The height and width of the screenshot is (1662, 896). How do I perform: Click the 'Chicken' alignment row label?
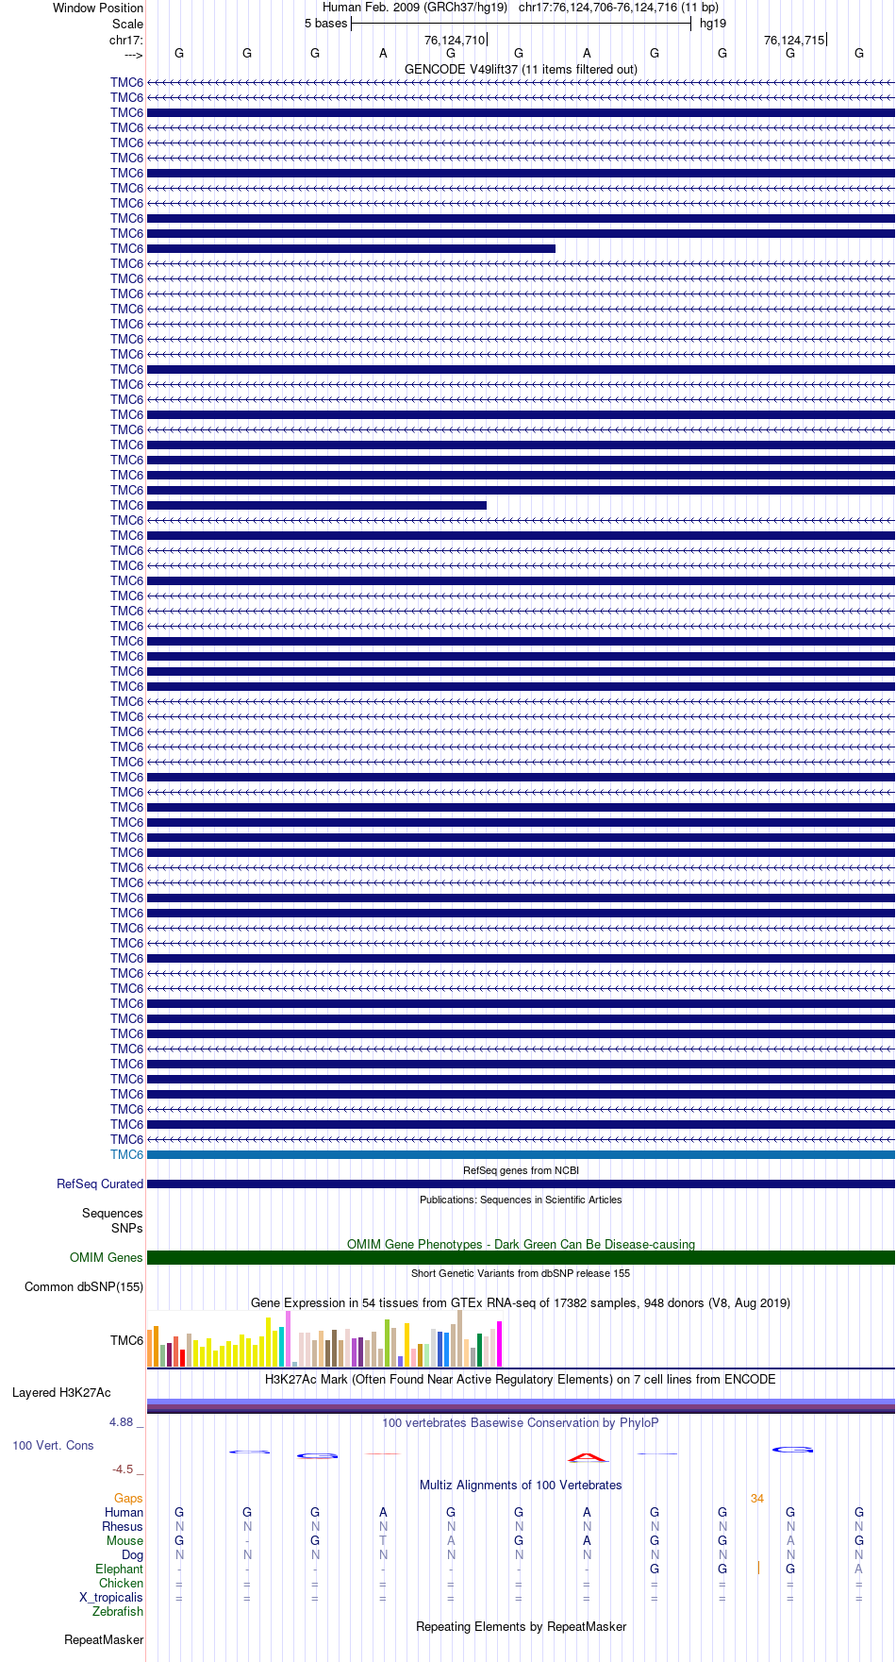pyautogui.click(x=122, y=1584)
